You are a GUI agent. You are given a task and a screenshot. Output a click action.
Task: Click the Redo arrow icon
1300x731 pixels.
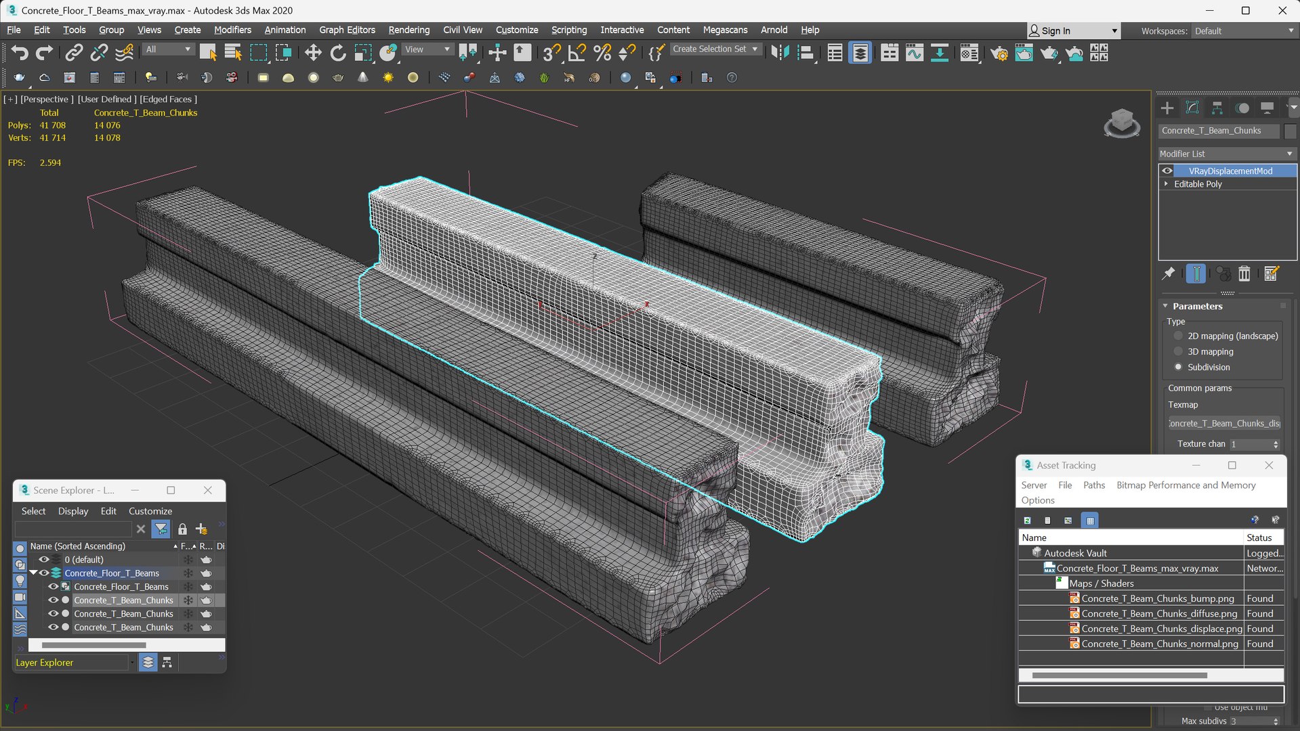pos(44,53)
